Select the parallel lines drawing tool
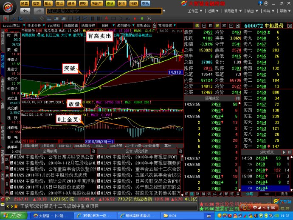The height and width of the screenshot is (220, 293). [x=42, y=19]
